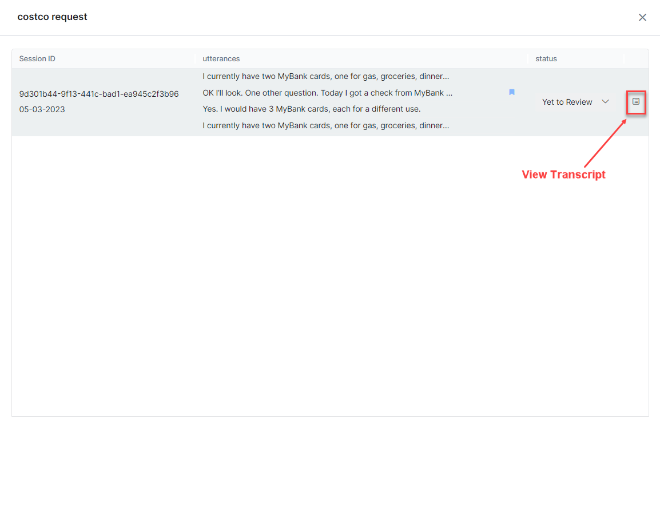Click the costco request dialog title

(x=53, y=17)
